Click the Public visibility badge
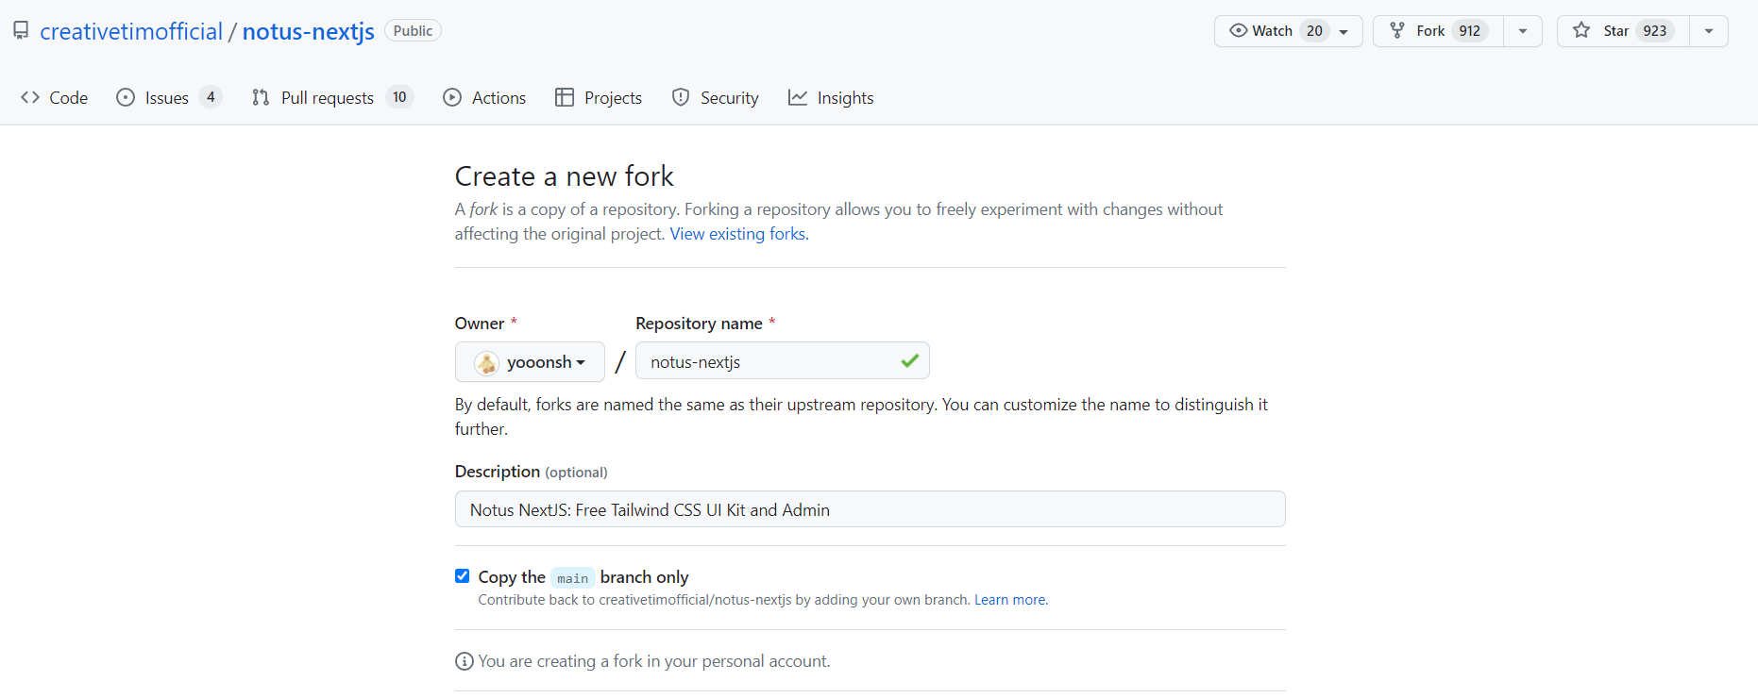This screenshot has height=698, width=1758. pos(413,31)
